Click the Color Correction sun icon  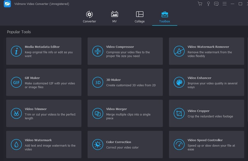point(98,145)
